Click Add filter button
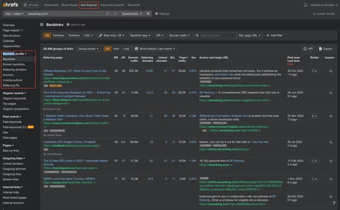340x210 pixels. pyautogui.click(x=274, y=35)
